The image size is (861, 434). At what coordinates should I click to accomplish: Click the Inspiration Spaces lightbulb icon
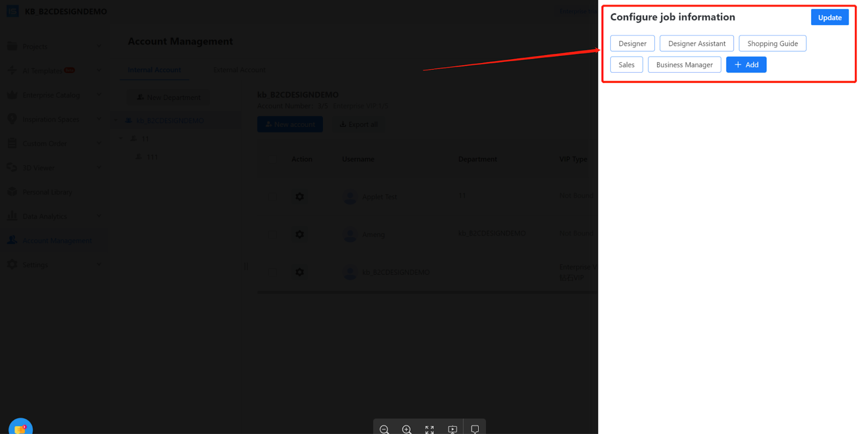(x=12, y=119)
